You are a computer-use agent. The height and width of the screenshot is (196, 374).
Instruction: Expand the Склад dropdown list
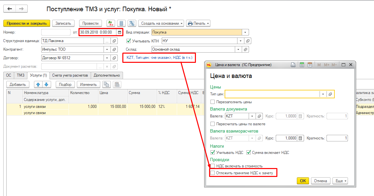pyautogui.click(x=238, y=49)
